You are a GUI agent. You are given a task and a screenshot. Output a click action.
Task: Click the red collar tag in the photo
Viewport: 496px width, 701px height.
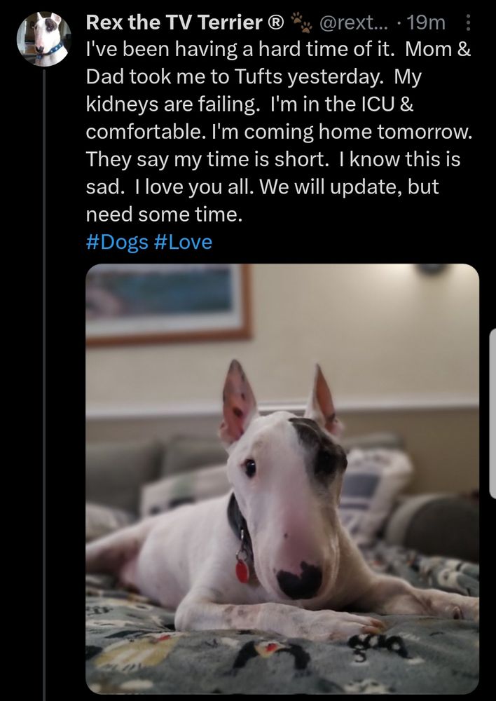point(242,571)
